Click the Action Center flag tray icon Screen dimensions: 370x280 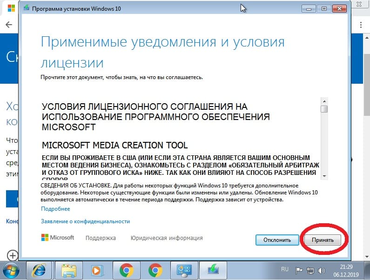299,270
